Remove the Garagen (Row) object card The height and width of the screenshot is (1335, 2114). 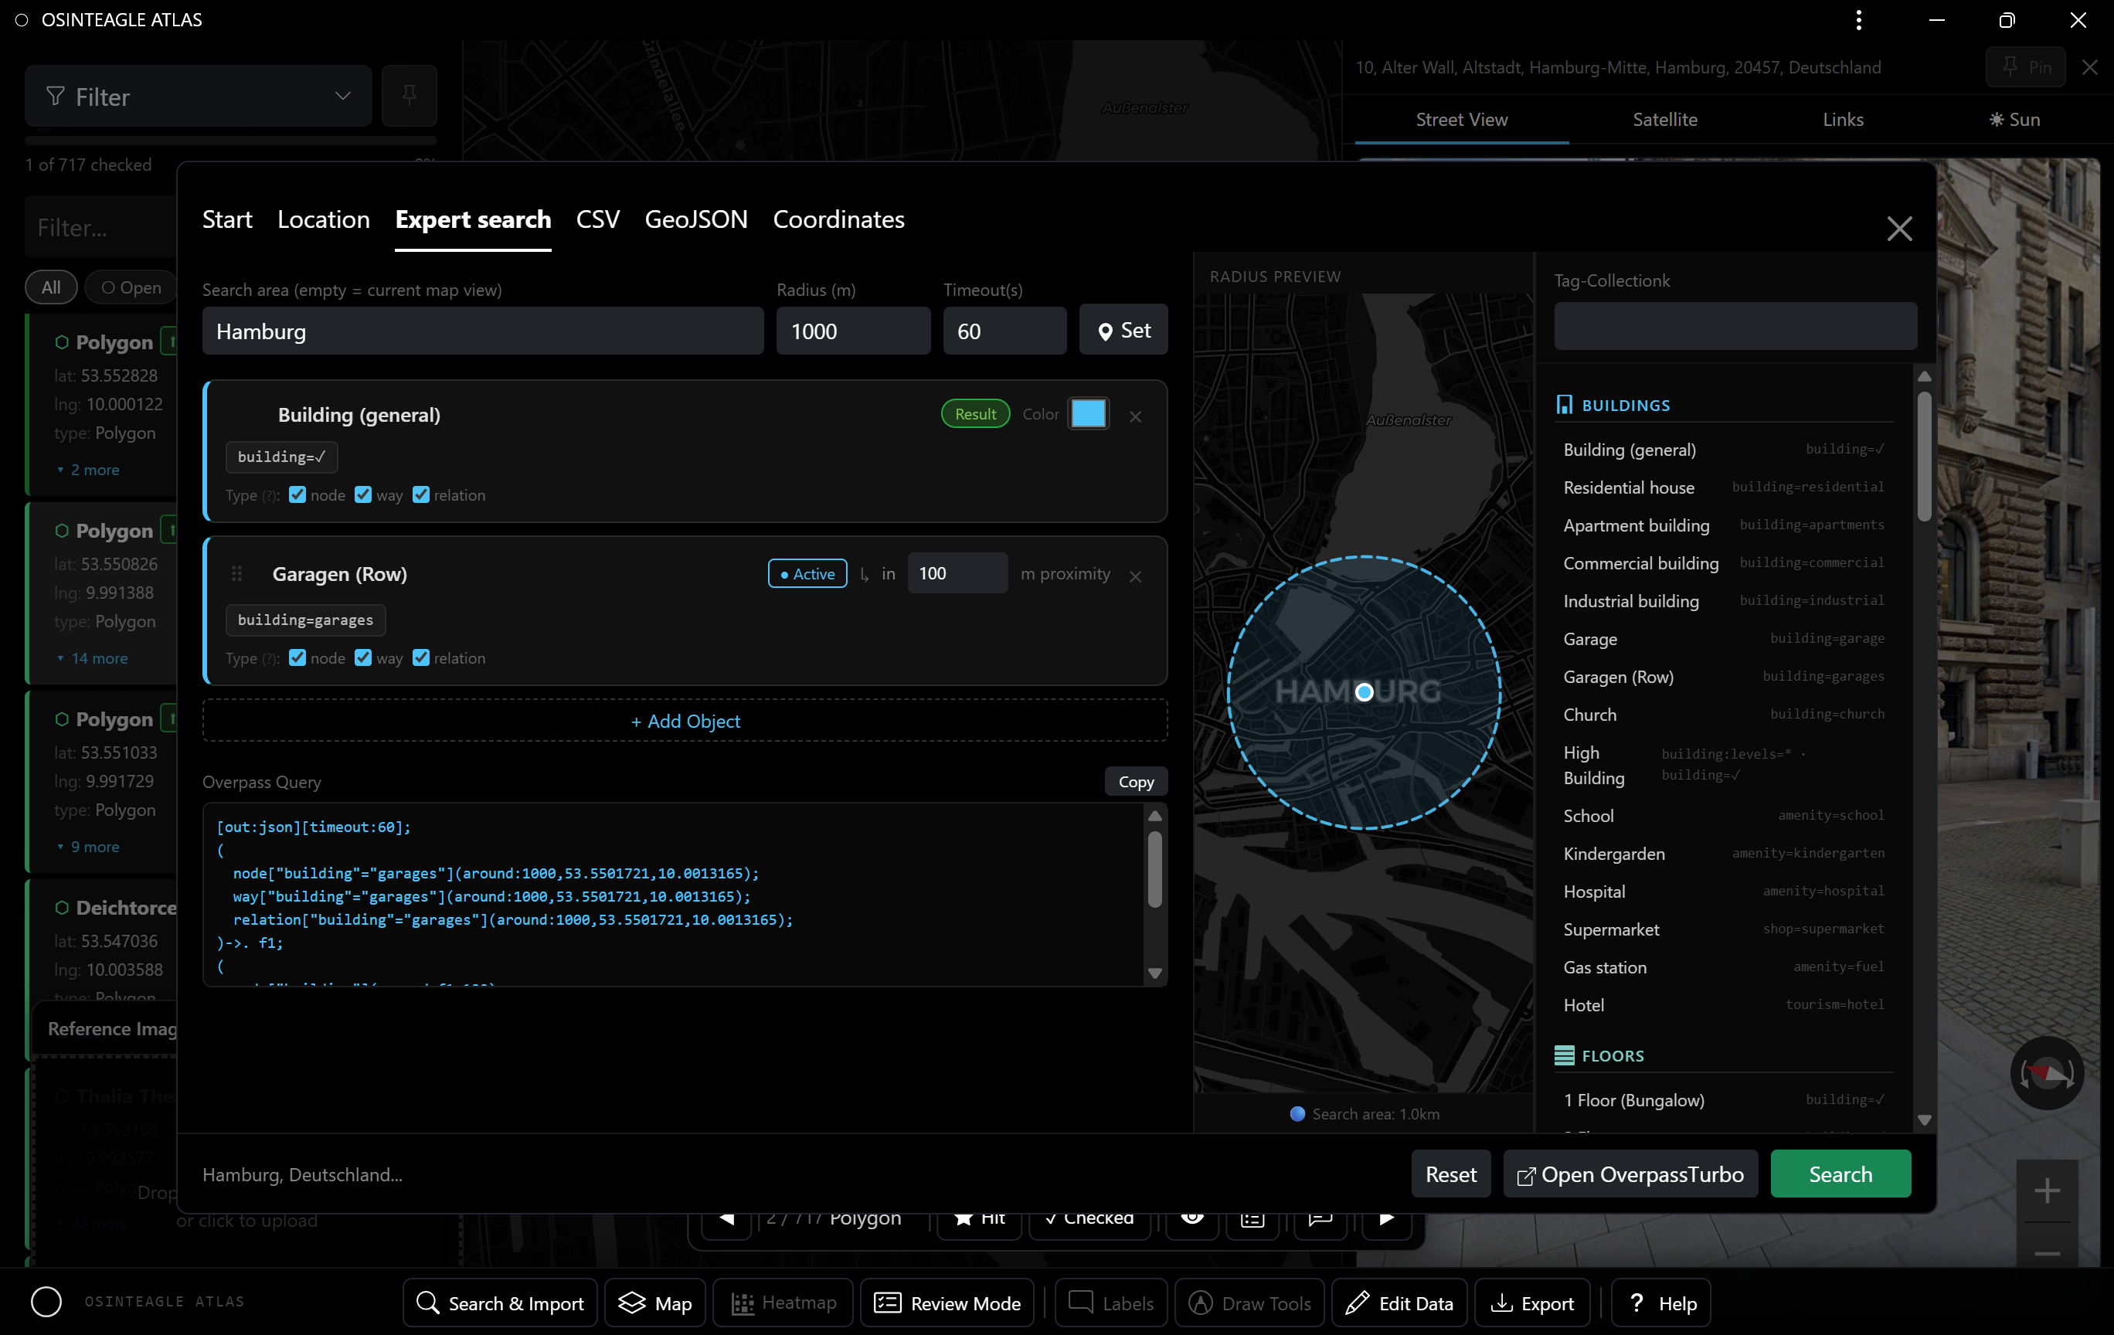[1135, 576]
